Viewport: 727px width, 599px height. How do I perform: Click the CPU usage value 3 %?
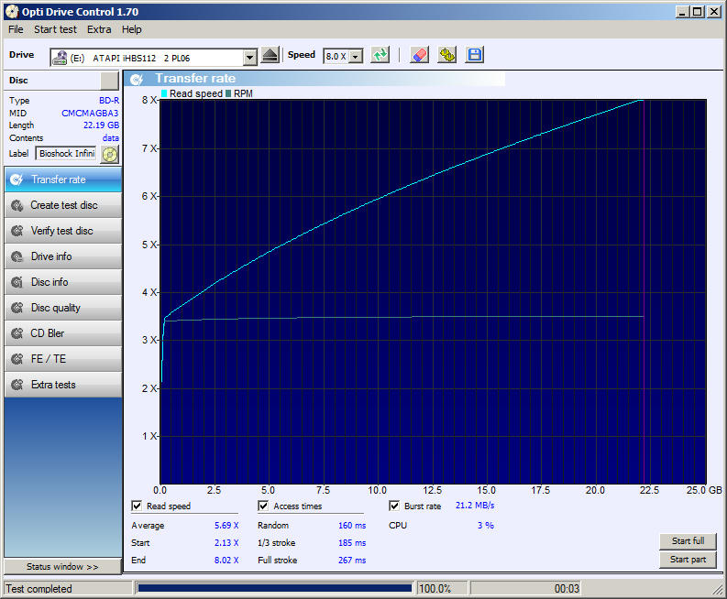coord(486,526)
